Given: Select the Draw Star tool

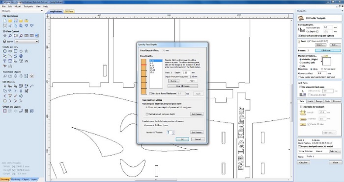Looking at the screenshot, I should [27, 51].
